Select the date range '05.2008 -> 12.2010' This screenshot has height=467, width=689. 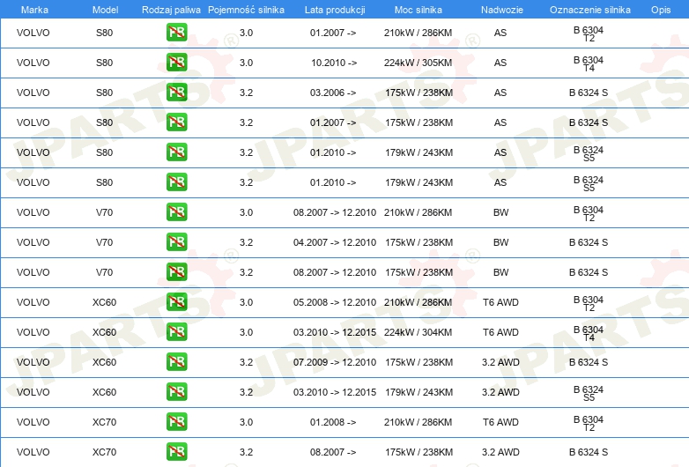pos(335,302)
